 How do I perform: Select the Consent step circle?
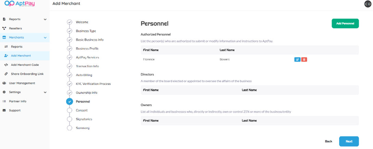click(x=70, y=110)
